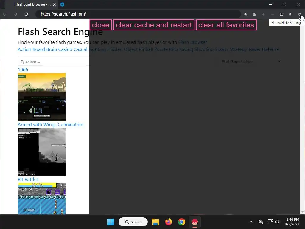Click the pink close settings button

point(101,25)
